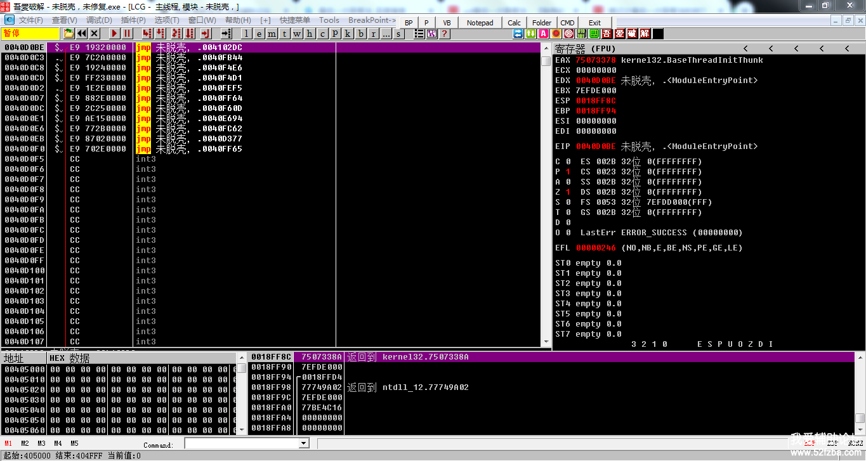Open Handles window with 'h' button
The image size is (866, 461).
310,34
